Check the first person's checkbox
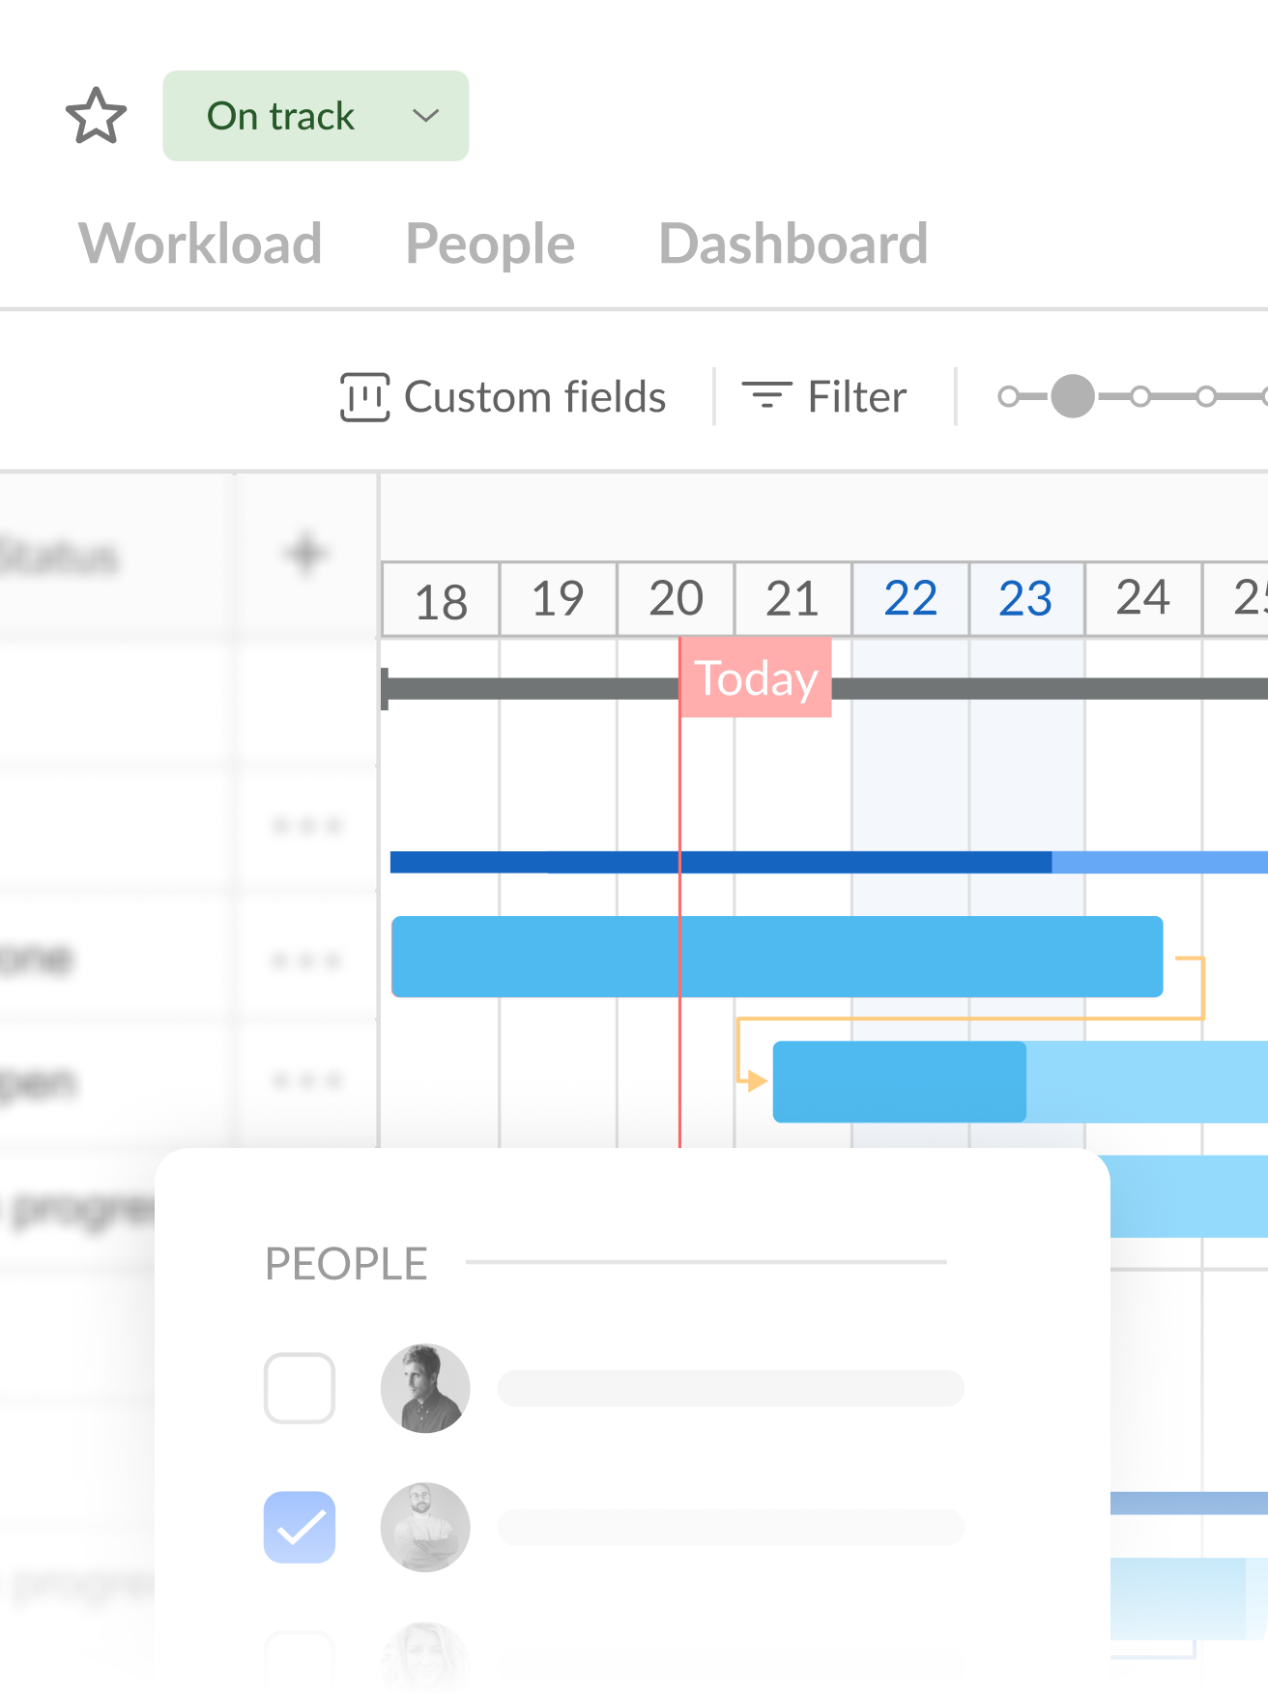Image resolution: width=1268 pixels, height=1693 pixels. click(x=300, y=1389)
